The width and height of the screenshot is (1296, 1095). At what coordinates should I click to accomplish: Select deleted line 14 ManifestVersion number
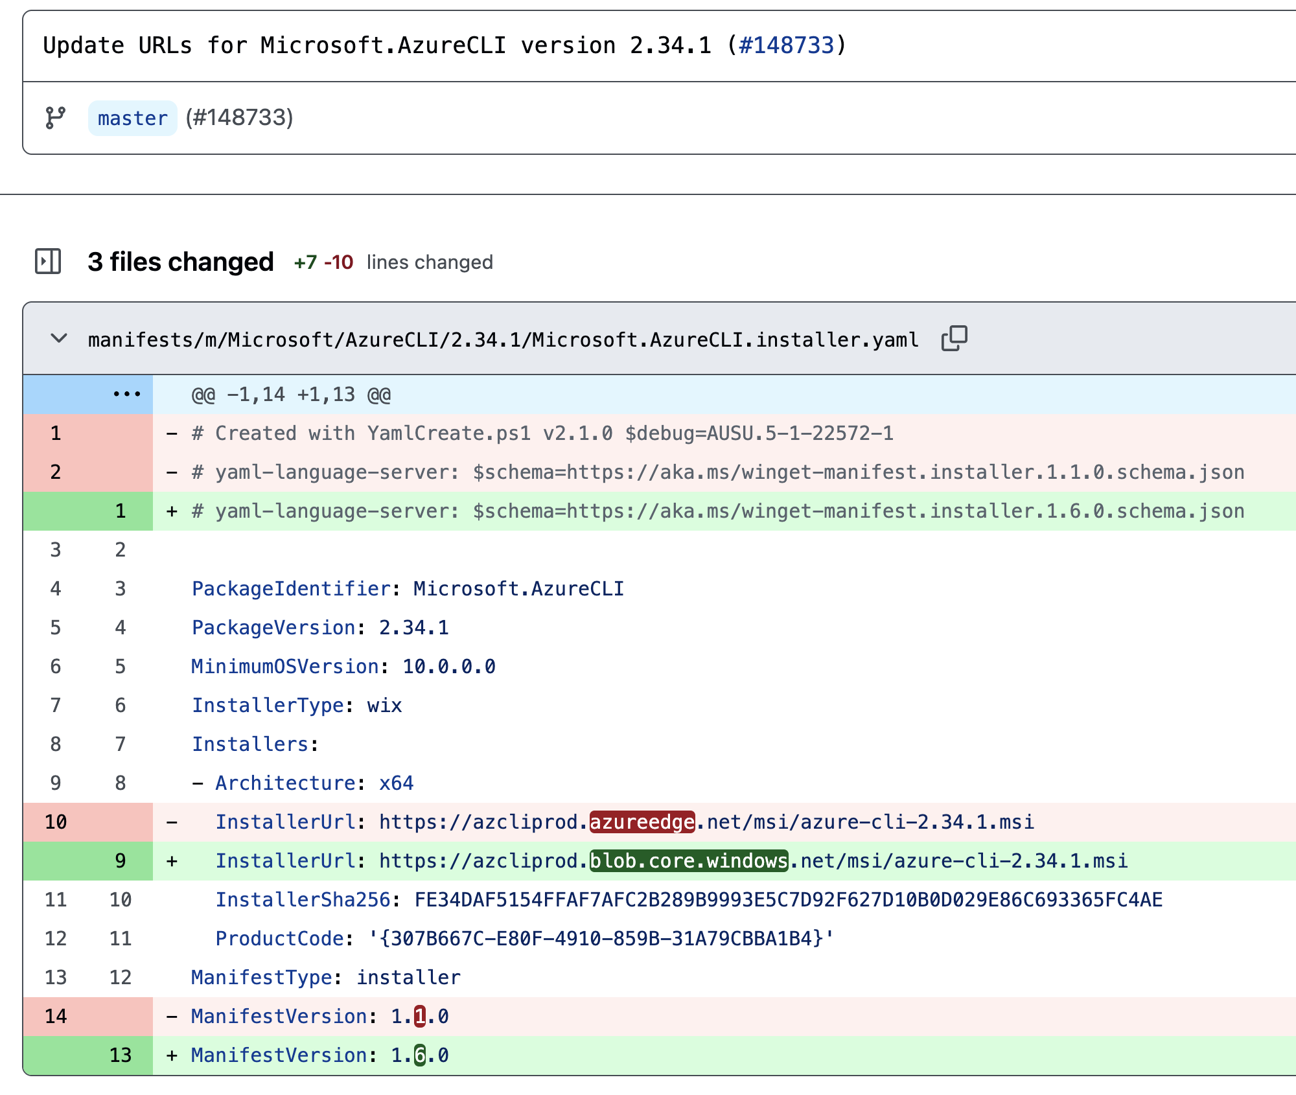pyautogui.click(x=56, y=1016)
